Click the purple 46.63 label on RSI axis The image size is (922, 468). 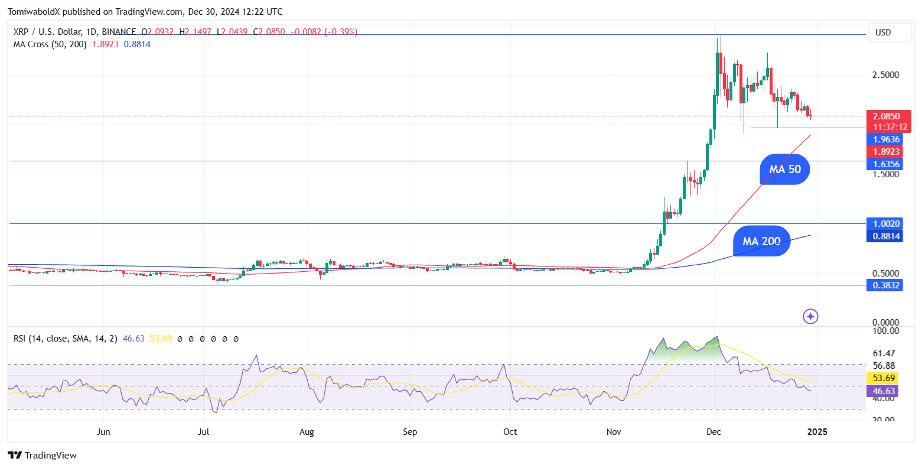tap(884, 391)
